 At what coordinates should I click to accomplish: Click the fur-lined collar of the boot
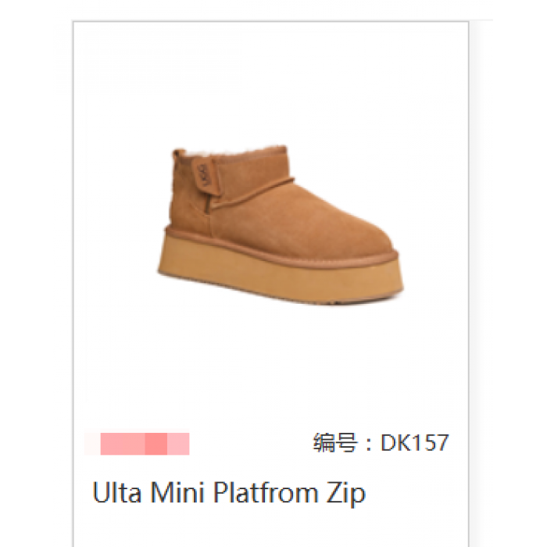238,152
